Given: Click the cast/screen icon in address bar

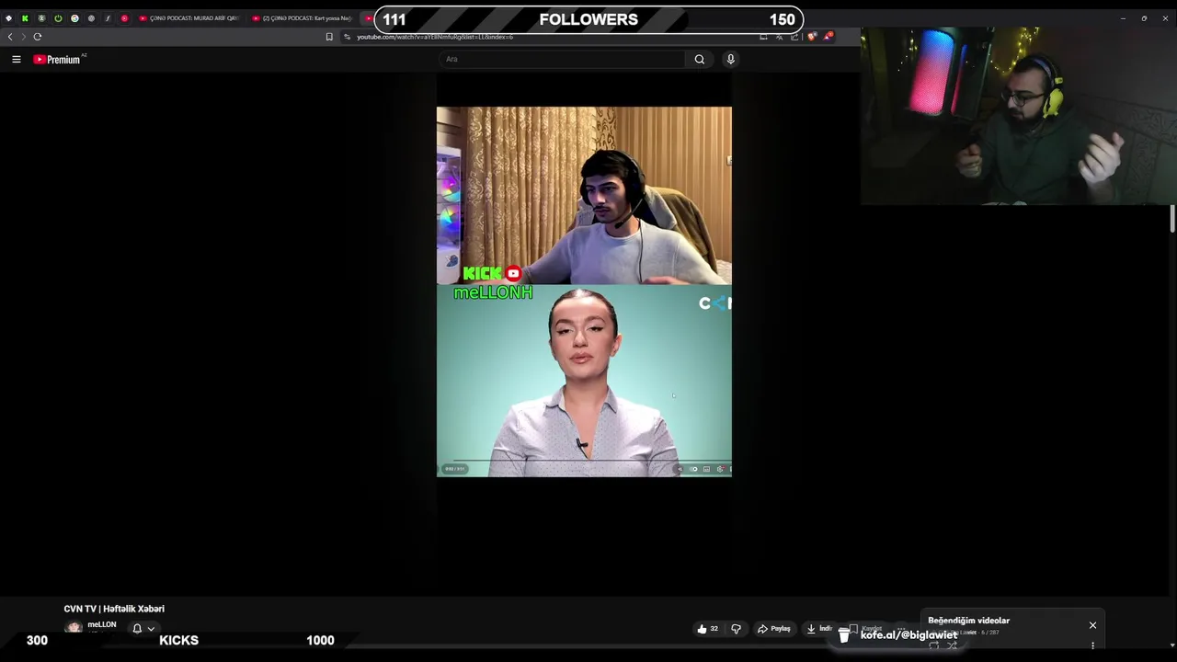Looking at the screenshot, I should [x=763, y=37].
